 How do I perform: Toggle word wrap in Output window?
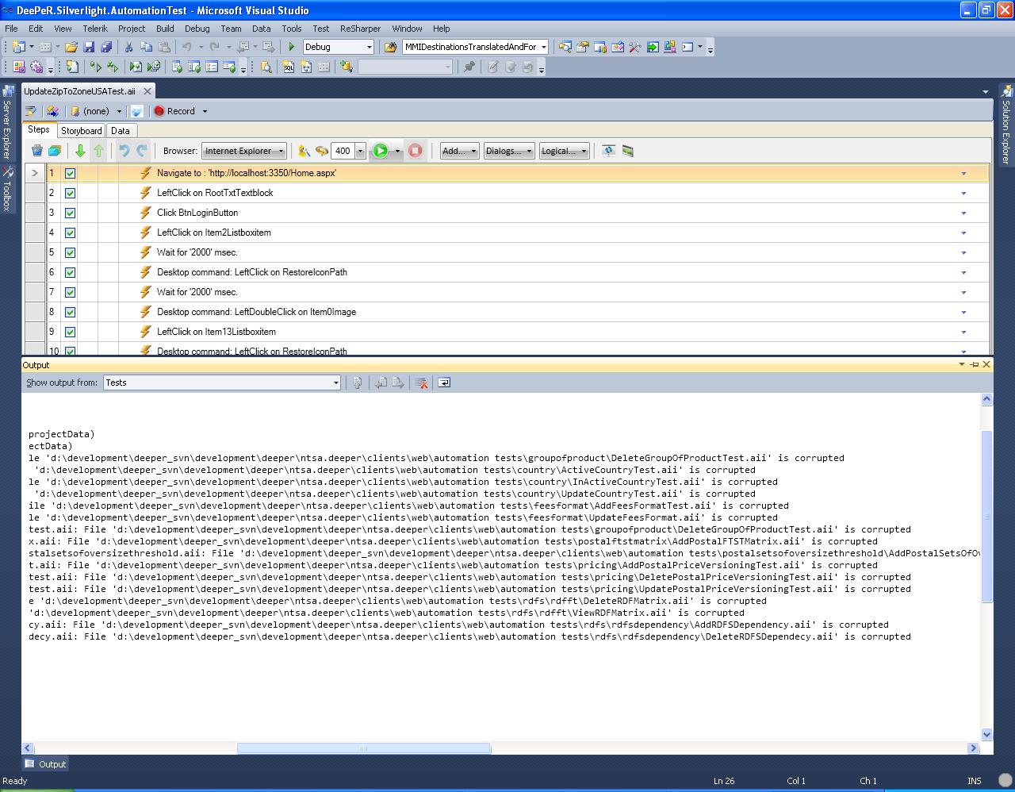[444, 383]
